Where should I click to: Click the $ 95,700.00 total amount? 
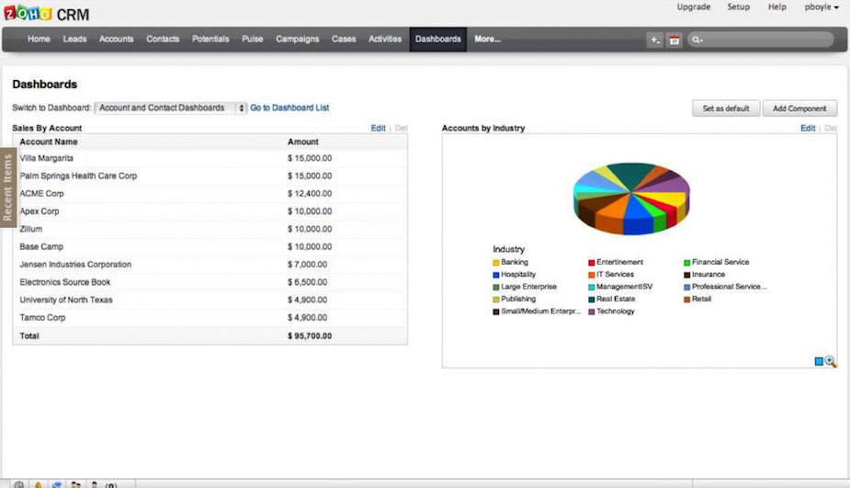pyautogui.click(x=310, y=336)
